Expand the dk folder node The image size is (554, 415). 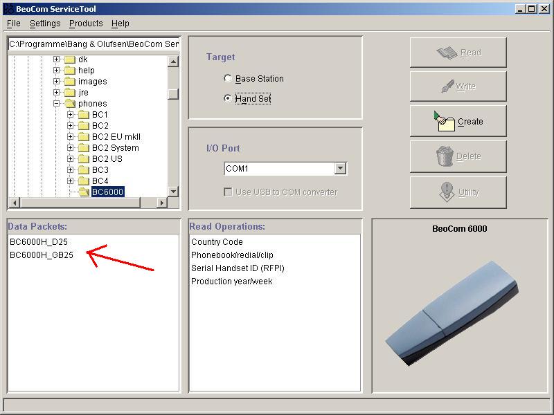[x=56, y=59]
